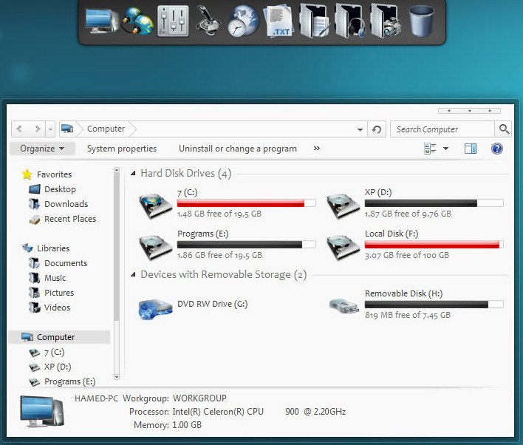Open the Recycle Bin dock icon
523x445 pixels.
coord(421,21)
